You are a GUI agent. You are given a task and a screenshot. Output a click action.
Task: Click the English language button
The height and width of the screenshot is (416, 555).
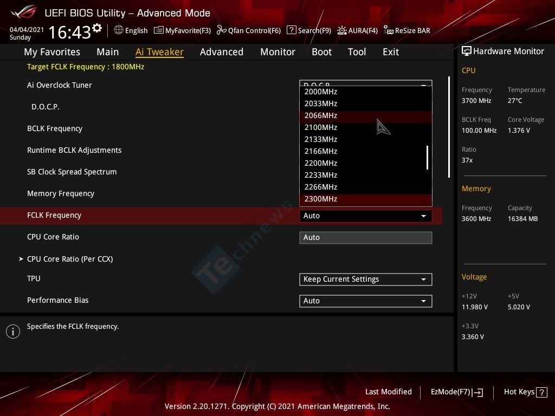(x=131, y=30)
